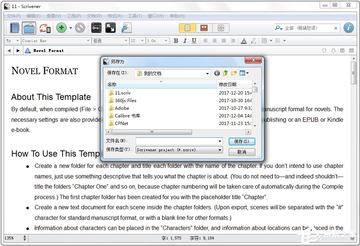Clear the search field with X
This screenshot has width=360, height=246.
click(x=336, y=28)
